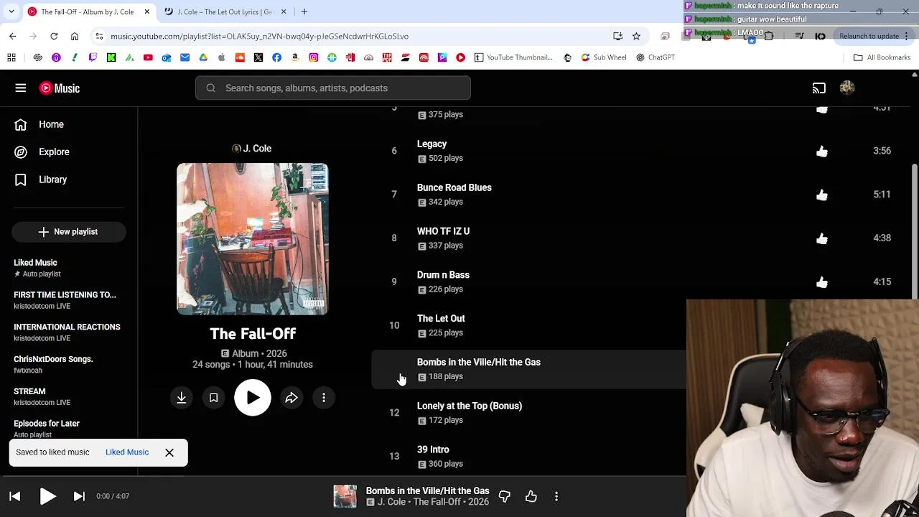Dislike the current song in player bar

click(504, 496)
